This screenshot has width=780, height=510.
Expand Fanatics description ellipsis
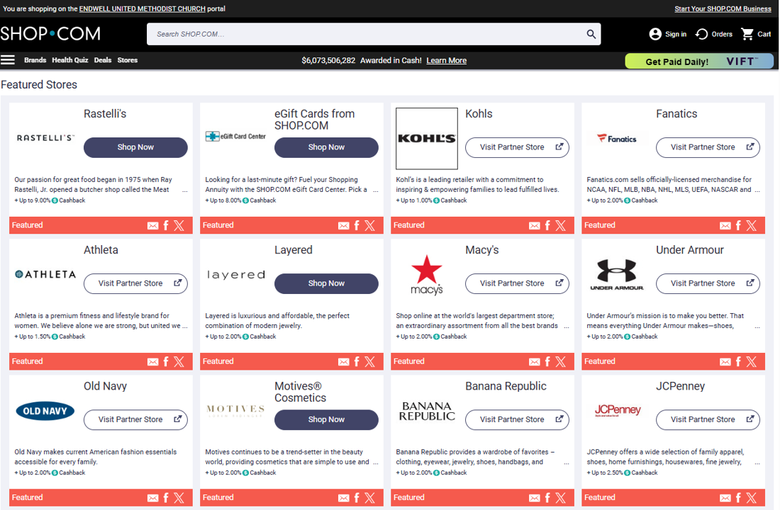click(x=757, y=191)
